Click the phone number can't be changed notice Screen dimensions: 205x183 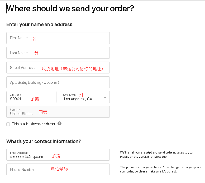(x=161, y=169)
